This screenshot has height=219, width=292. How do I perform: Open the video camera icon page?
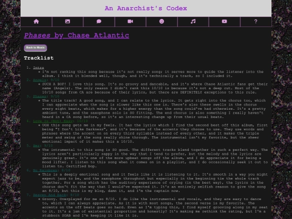tap(130, 22)
